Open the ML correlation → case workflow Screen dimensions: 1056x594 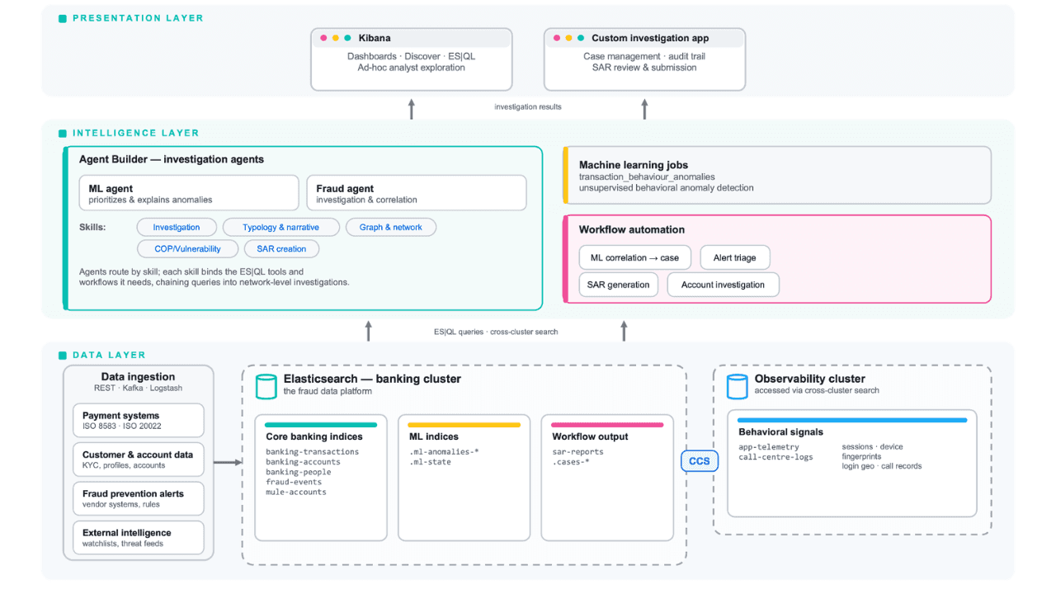tap(634, 257)
